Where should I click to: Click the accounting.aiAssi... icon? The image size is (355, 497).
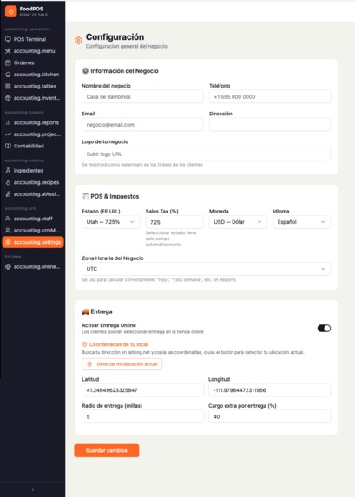pyautogui.click(x=8, y=194)
